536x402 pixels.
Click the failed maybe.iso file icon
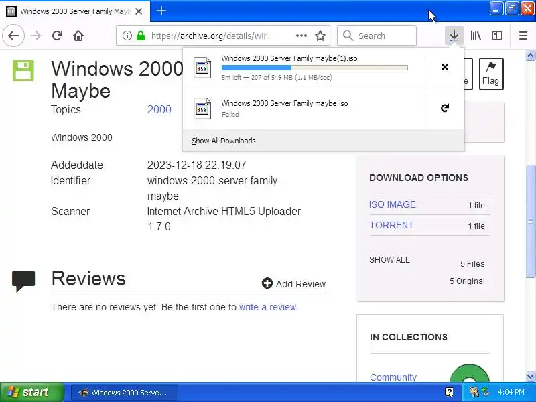point(202,109)
